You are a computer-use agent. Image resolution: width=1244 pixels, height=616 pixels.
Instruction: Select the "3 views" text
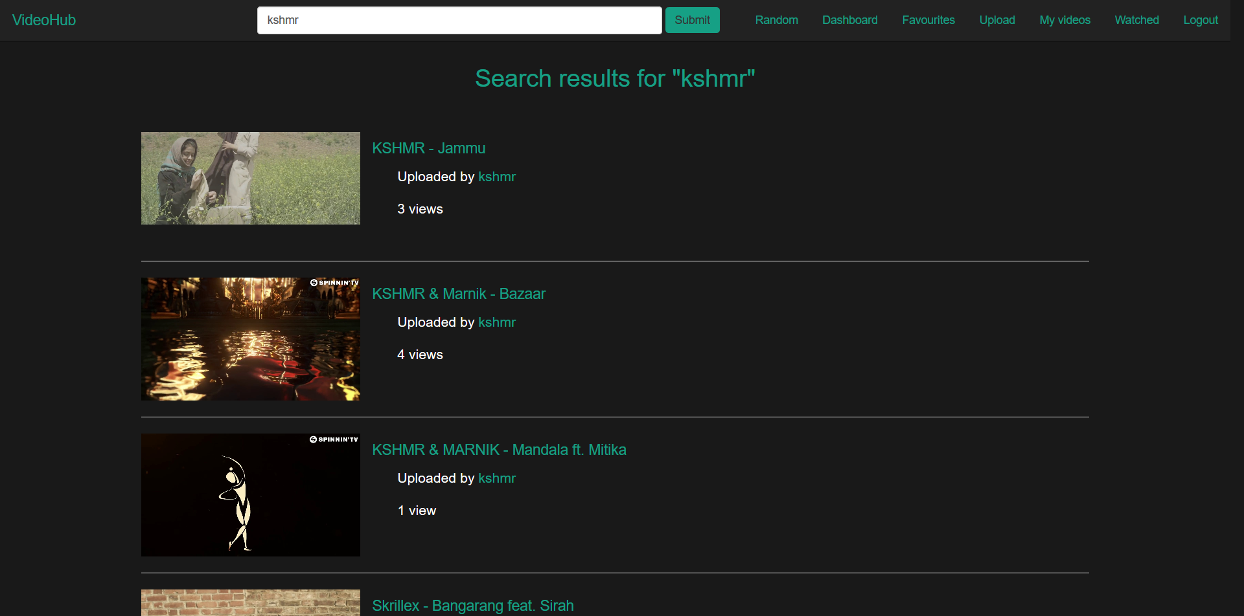(420, 209)
